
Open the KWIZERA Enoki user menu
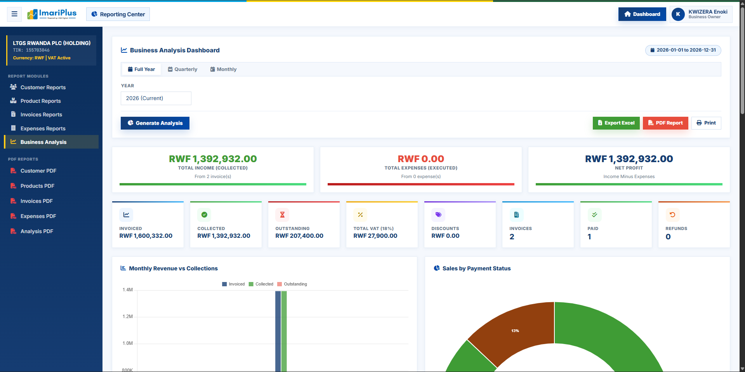[x=701, y=14]
